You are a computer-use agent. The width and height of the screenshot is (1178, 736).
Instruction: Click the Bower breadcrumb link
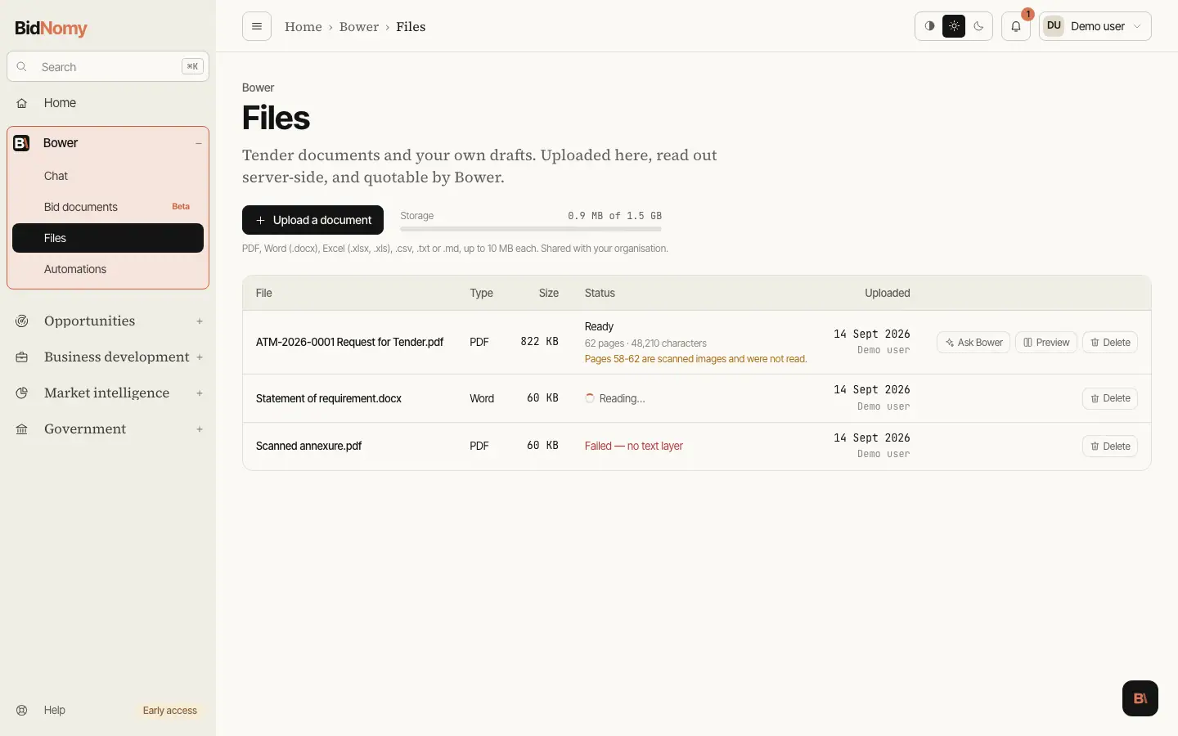tap(359, 27)
